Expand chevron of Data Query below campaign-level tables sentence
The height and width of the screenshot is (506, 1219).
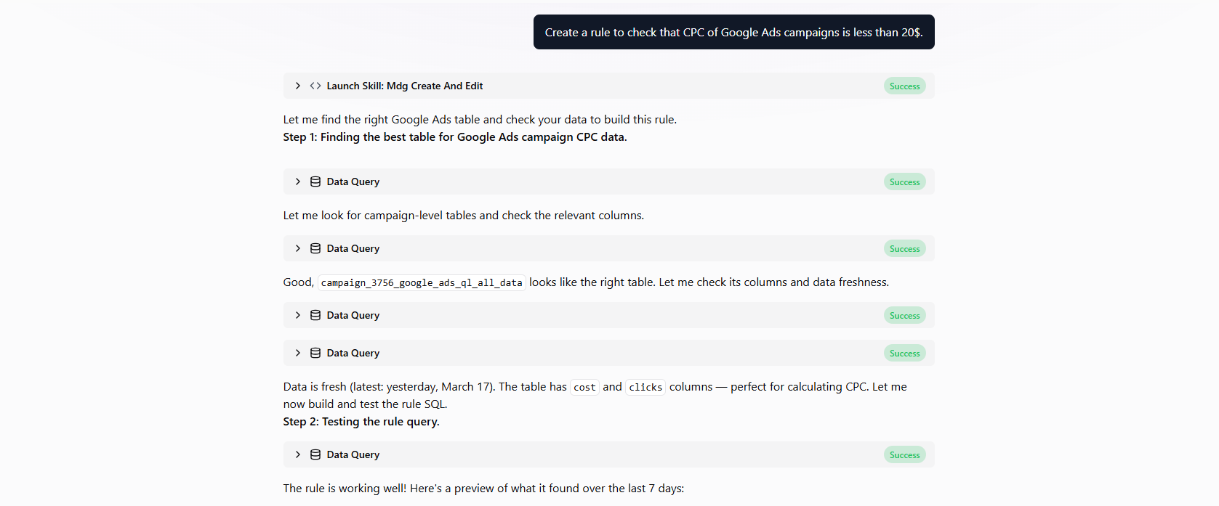298,248
